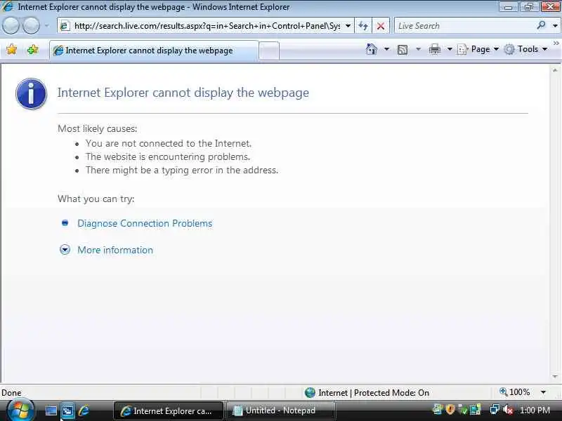The width and height of the screenshot is (562, 421).
Task: Open the zoom level dropdown arrow
Action: pos(543,392)
